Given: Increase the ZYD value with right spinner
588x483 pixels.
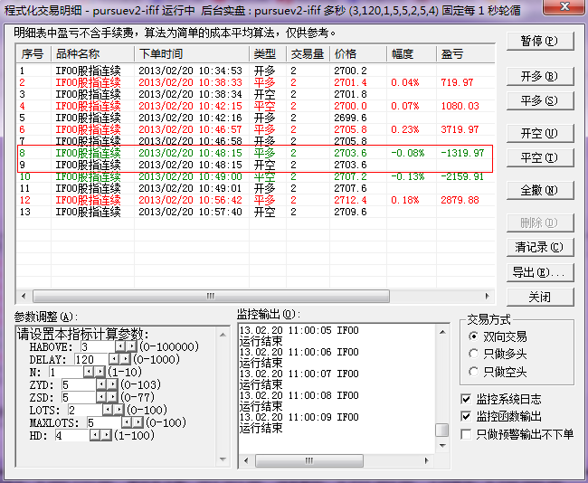Looking at the screenshot, I should [112, 384].
